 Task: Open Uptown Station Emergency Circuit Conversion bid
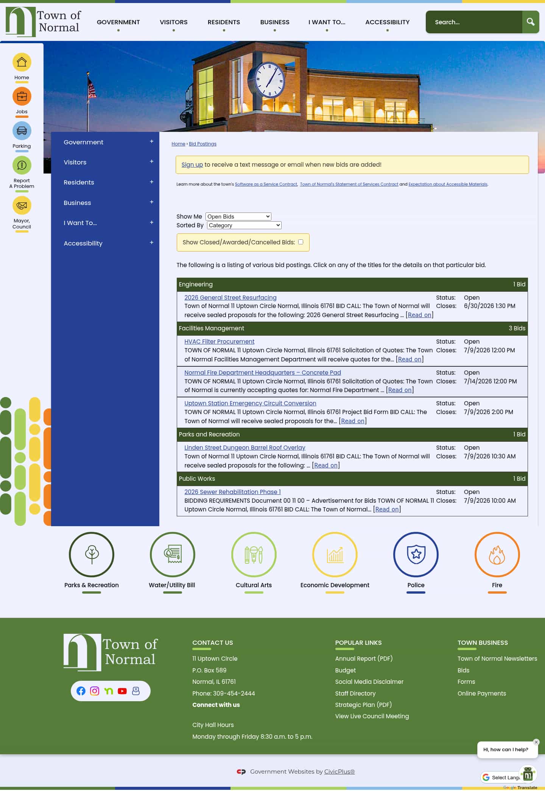coord(250,403)
